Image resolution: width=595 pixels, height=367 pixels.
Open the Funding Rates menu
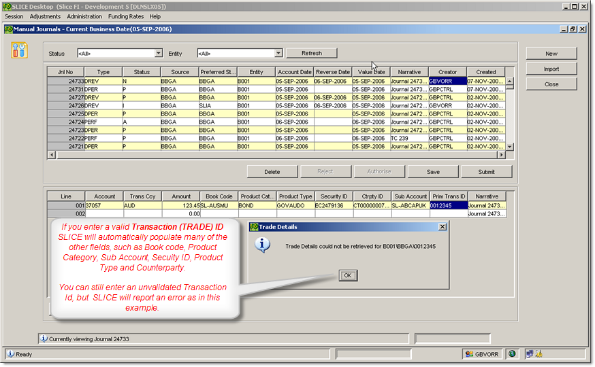click(125, 16)
